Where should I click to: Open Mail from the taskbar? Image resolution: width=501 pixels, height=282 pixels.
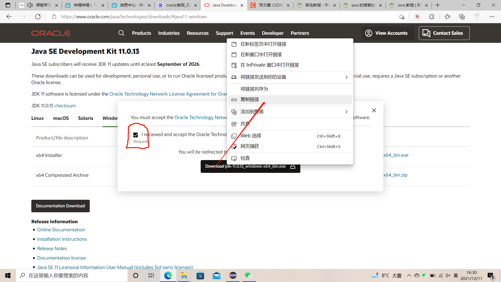point(217,275)
